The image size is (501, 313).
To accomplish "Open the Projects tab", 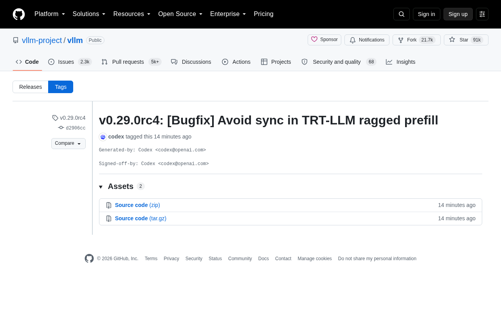I will (x=276, y=62).
